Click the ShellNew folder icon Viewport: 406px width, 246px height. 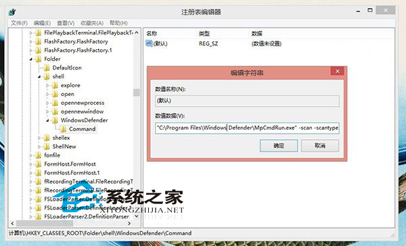point(47,147)
